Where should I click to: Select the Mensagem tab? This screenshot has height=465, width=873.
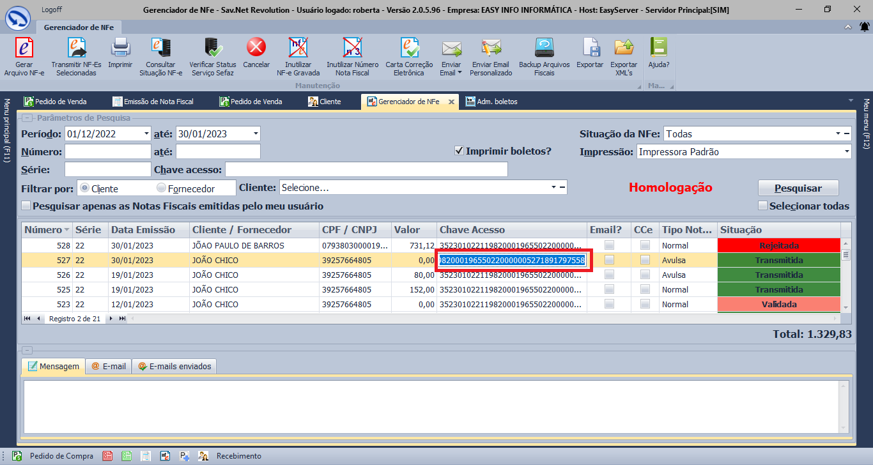point(53,367)
